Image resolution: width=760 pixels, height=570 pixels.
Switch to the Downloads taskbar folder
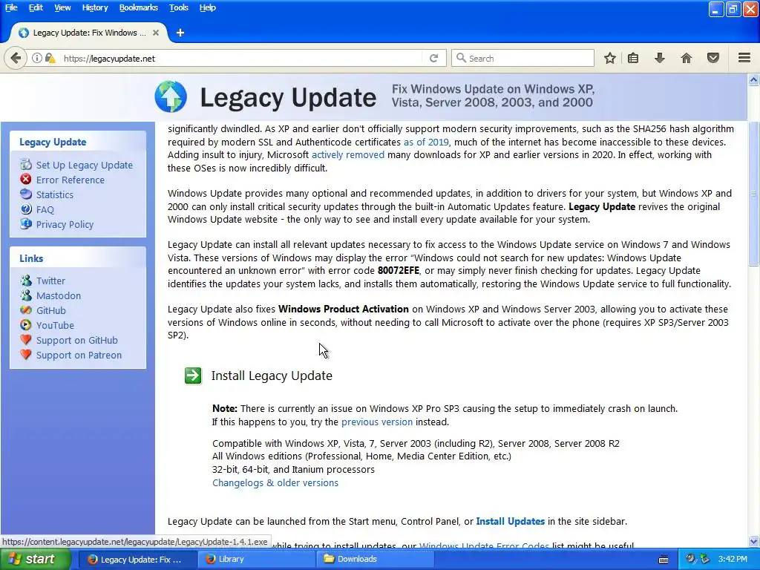[x=375, y=559]
